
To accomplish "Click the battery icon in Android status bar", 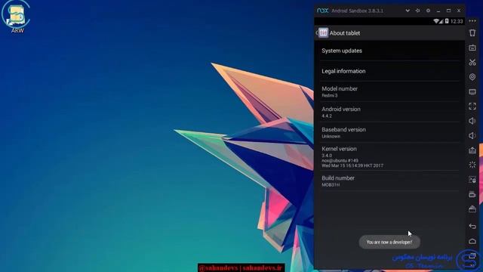I will (x=447, y=21).
